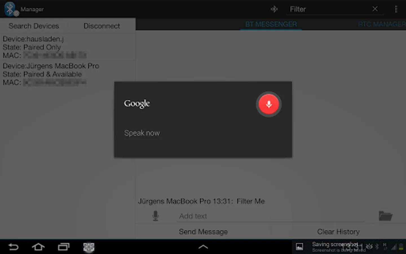Tap the Android Home navigation icon
The width and height of the screenshot is (406, 254).
tap(38, 247)
